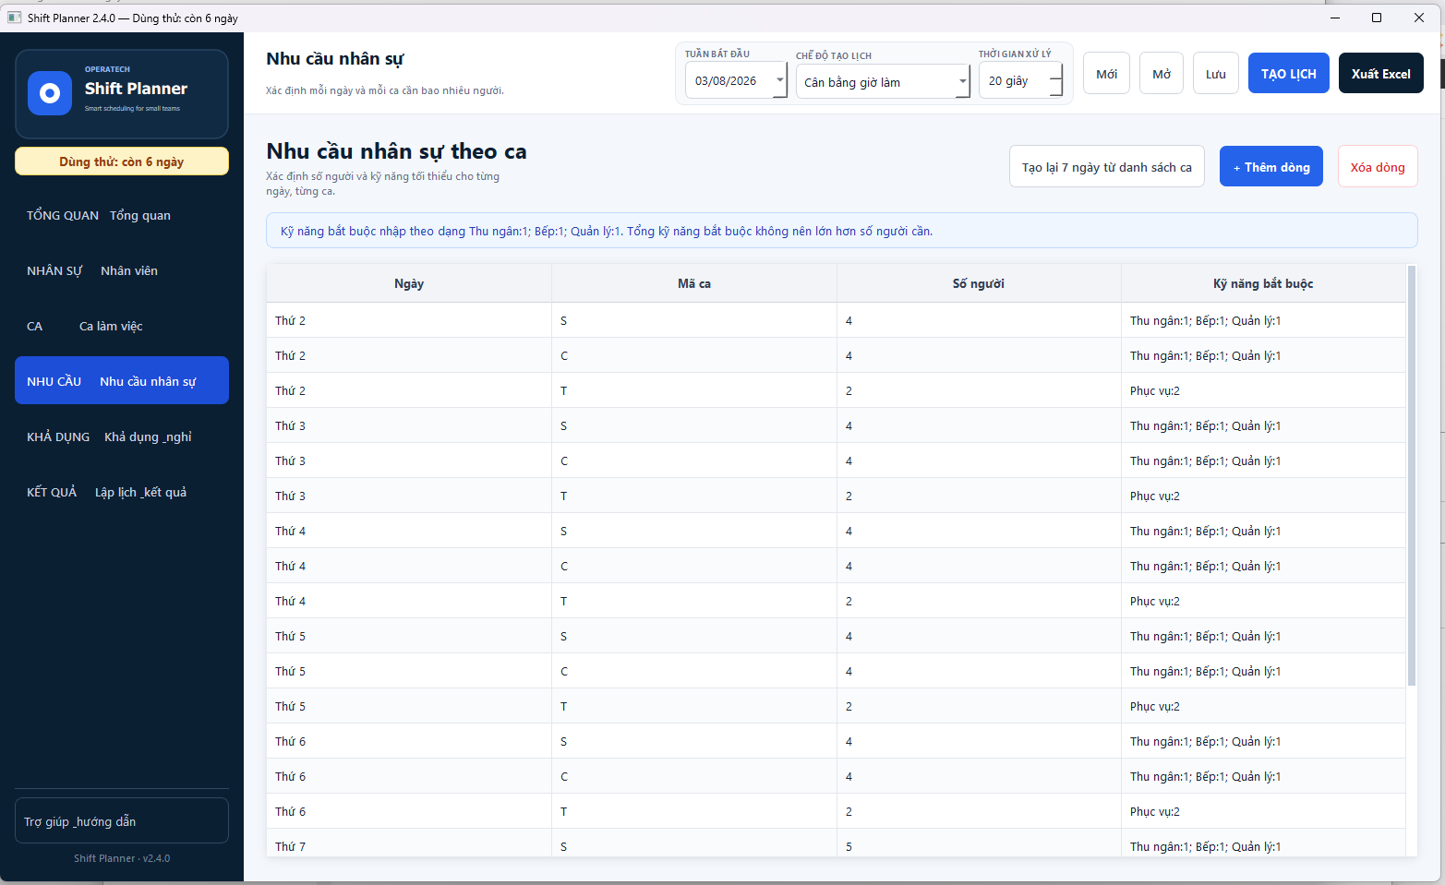Click shift code C in the Thứ 5 row

pos(694,671)
